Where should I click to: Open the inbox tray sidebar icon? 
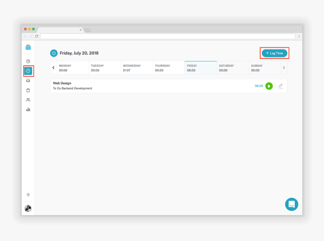pos(28,80)
